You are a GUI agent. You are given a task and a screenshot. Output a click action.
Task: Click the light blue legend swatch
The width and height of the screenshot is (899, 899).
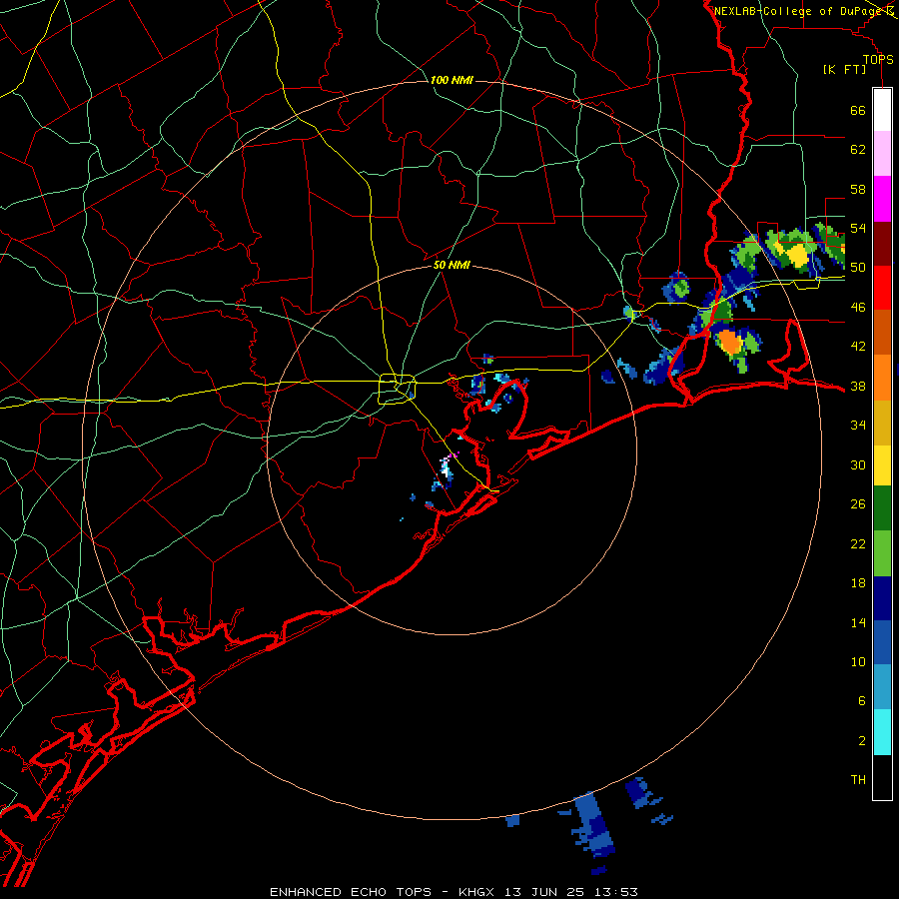882,687
